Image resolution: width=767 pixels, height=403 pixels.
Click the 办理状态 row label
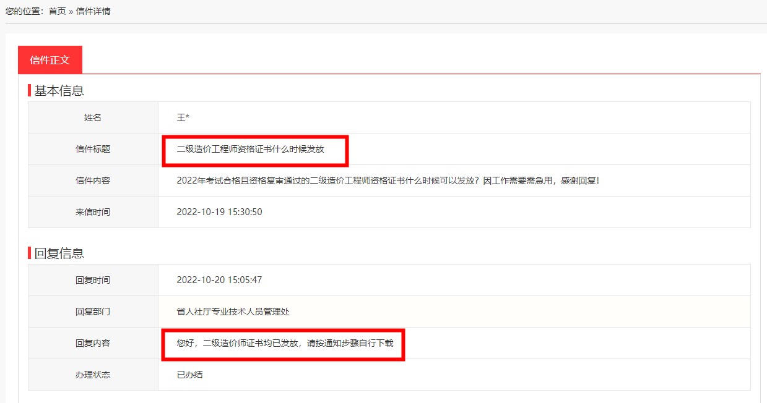[x=93, y=375]
